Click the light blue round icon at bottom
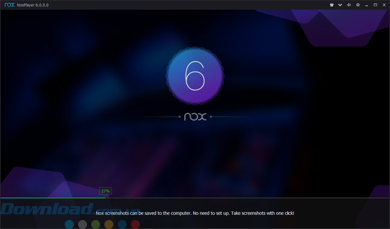Image resolution: width=390 pixels, height=229 pixels. tap(70, 224)
